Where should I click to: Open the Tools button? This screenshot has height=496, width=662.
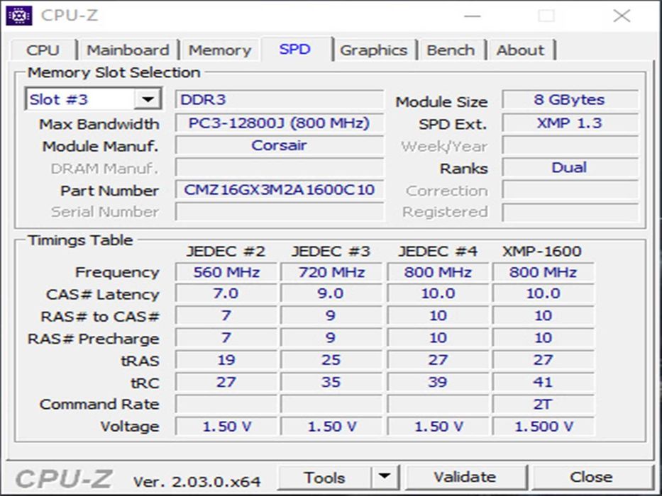[x=324, y=478]
